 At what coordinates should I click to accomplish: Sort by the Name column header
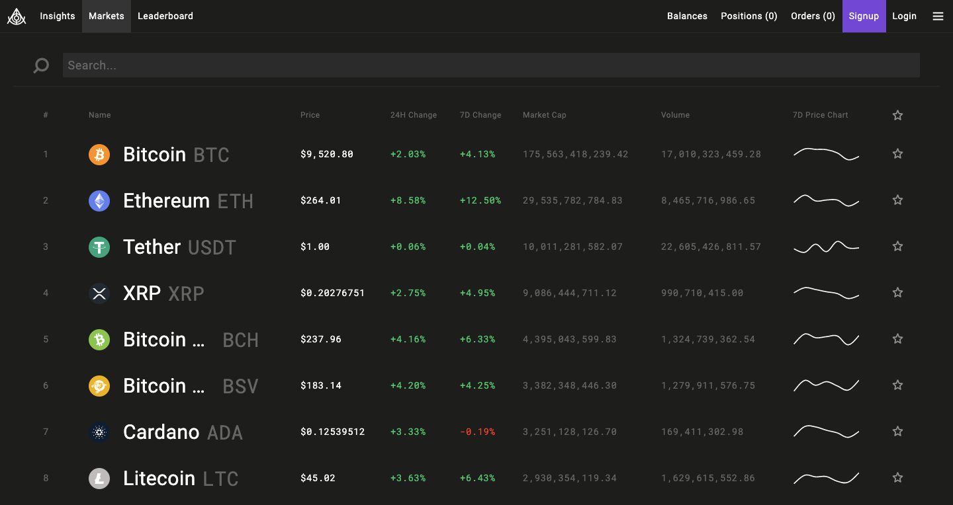(x=100, y=115)
